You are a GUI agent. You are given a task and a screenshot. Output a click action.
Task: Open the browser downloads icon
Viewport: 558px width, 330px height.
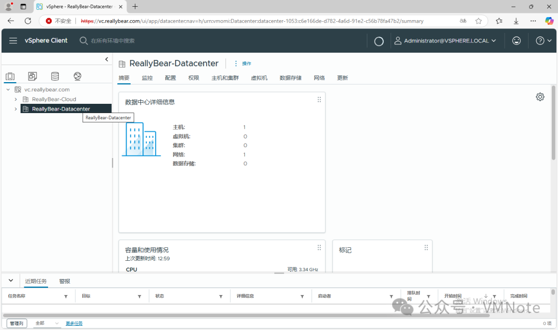516,21
